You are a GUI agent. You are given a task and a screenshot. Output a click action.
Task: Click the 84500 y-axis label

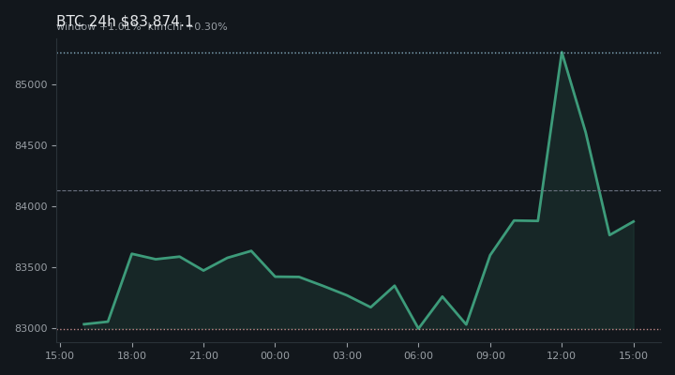tap(31, 146)
